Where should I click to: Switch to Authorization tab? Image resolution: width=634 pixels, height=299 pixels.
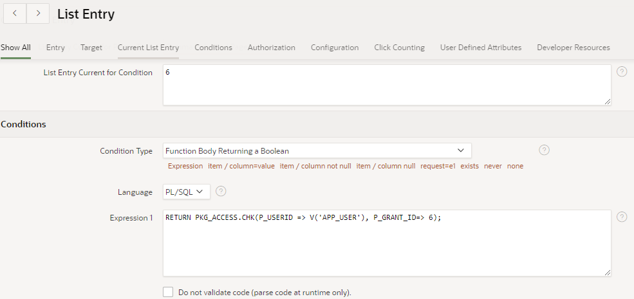(272, 48)
